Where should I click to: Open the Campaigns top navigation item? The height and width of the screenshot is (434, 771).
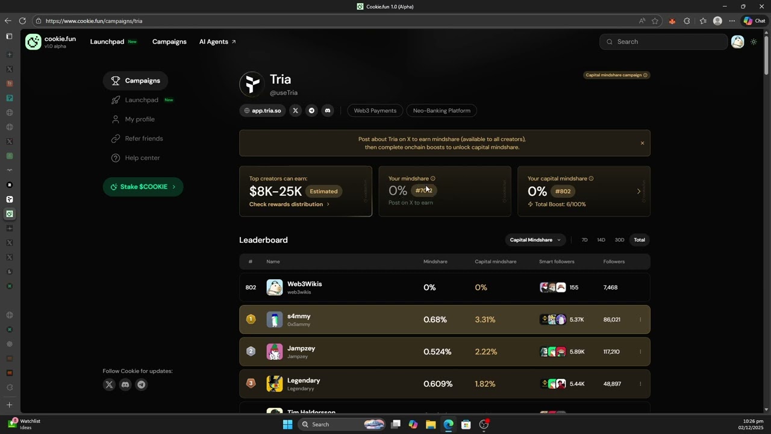pyautogui.click(x=169, y=42)
